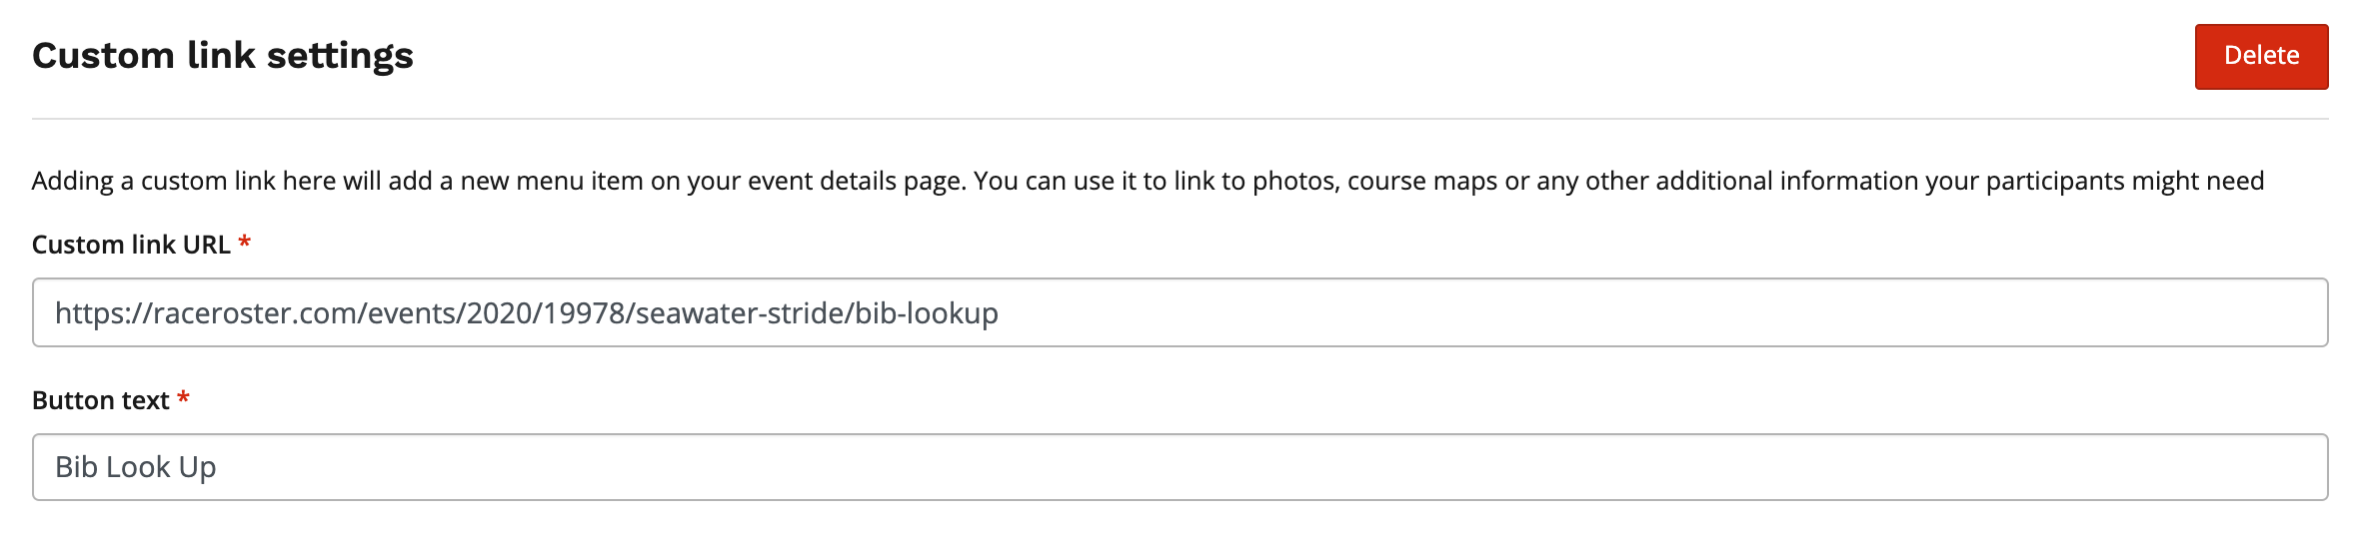Click the word Delete on the button

point(2261,56)
